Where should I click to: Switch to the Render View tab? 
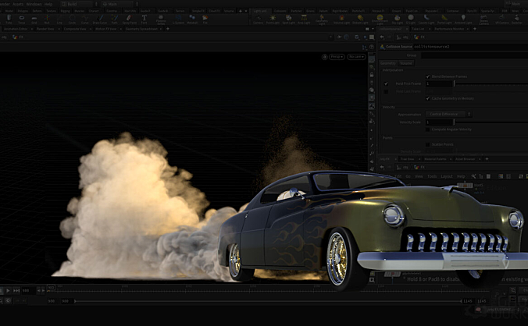[45, 29]
